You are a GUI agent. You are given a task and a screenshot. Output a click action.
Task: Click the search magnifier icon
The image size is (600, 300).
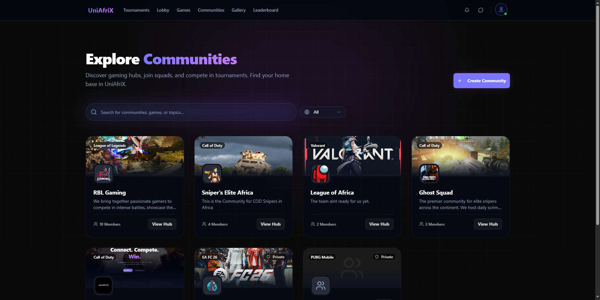click(94, 112)
